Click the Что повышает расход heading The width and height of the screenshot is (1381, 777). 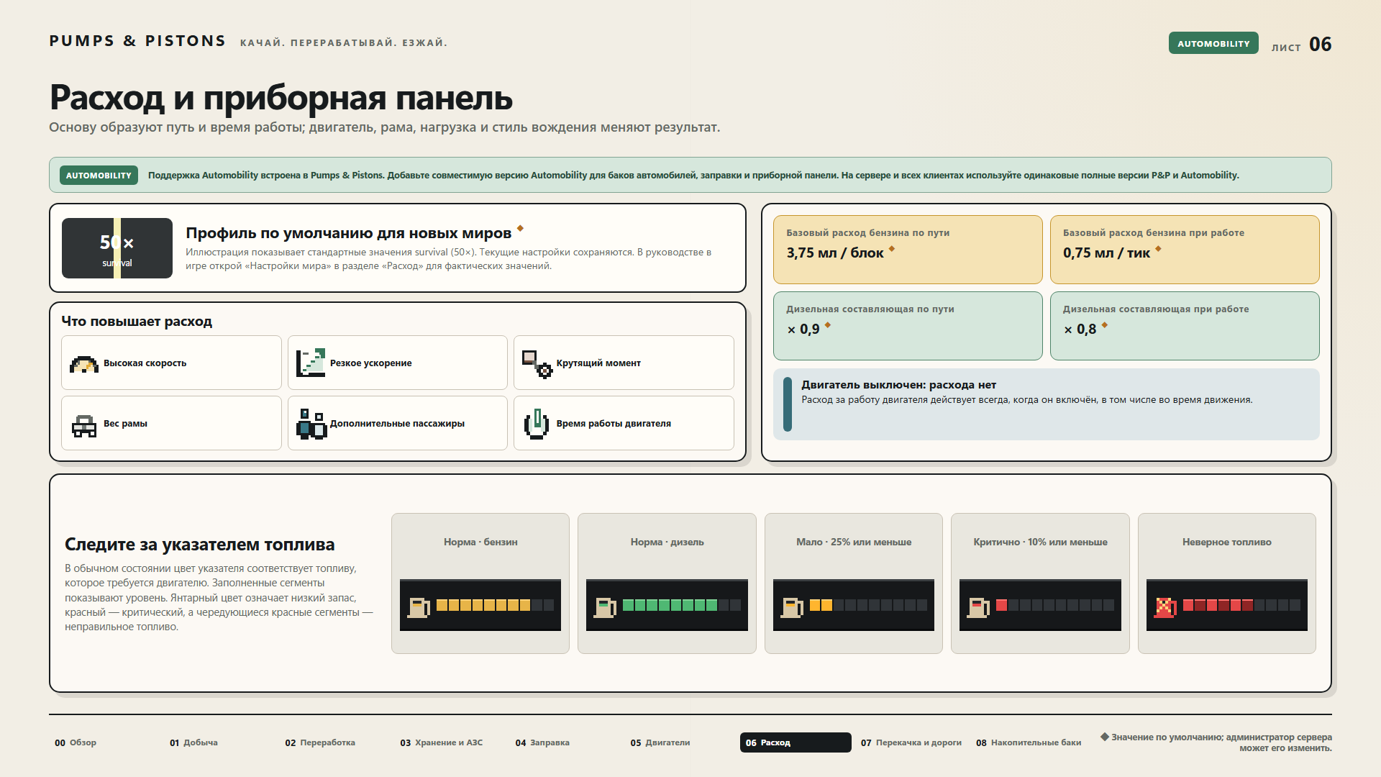coord(137,321)
